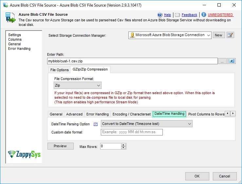242x184 pixels.
Task: Switch to the Advanced tab
Action: coord(74,114)
